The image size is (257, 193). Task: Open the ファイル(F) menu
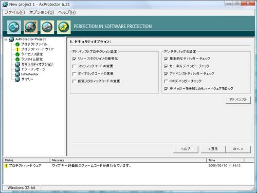point(15,12)
